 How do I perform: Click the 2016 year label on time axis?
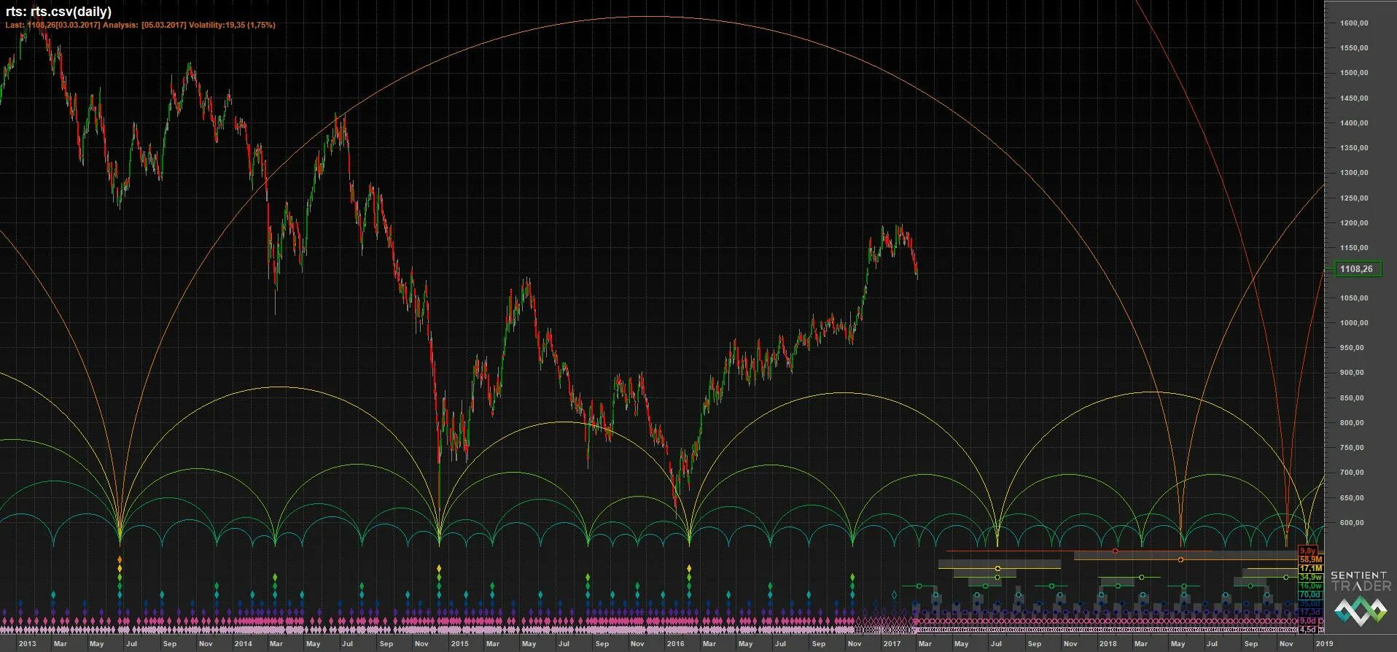675,644
